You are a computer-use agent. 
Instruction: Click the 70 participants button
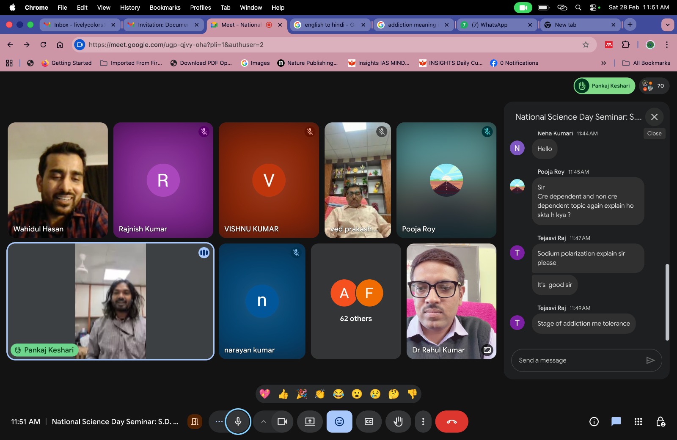pyautogui.click(x=654, y=86)
